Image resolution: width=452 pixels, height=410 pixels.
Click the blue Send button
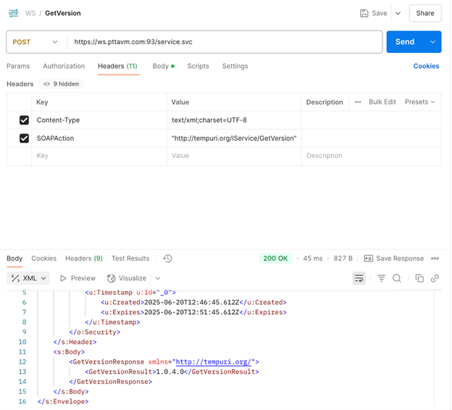[x=405, y=42]
